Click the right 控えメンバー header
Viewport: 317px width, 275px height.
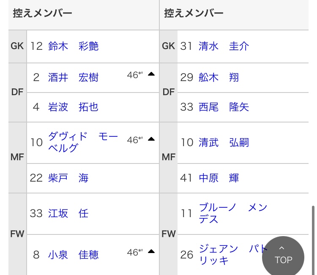(x=194, y=14)
